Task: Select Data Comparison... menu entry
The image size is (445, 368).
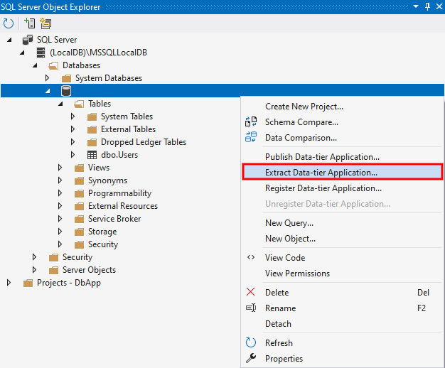Action: point(342,138)
